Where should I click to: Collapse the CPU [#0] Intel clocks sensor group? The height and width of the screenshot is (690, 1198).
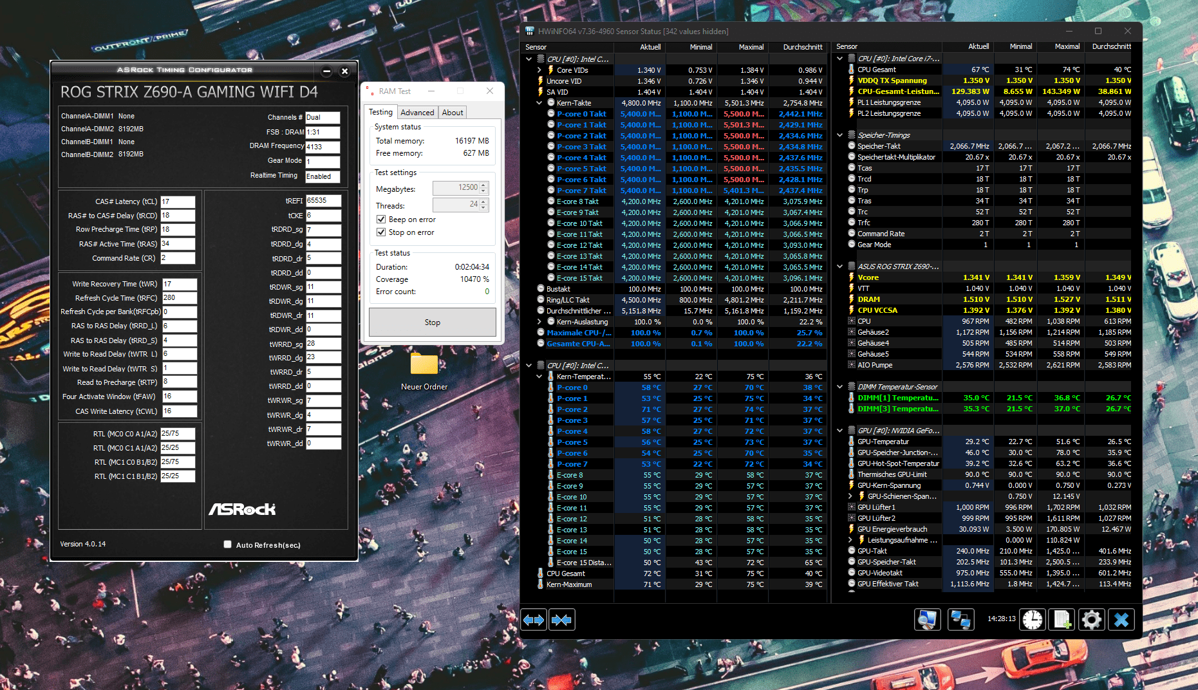[529, 59]
